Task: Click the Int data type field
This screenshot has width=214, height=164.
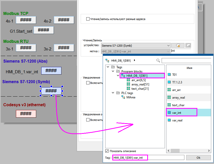Action: click(x=181, y=51)
